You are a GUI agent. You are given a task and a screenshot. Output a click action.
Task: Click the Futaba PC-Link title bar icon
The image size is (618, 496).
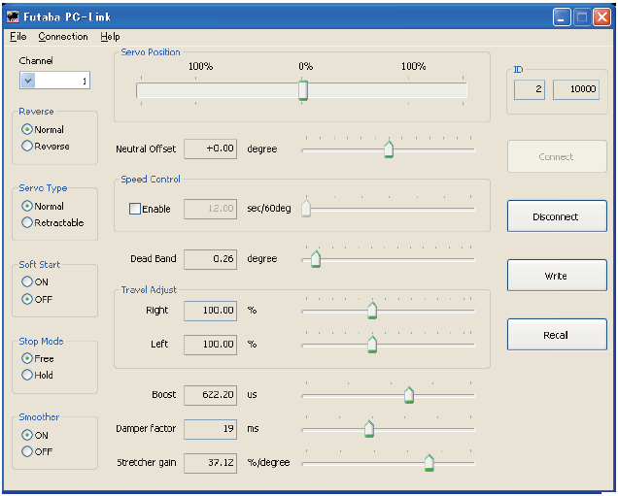tap(13, 17)
